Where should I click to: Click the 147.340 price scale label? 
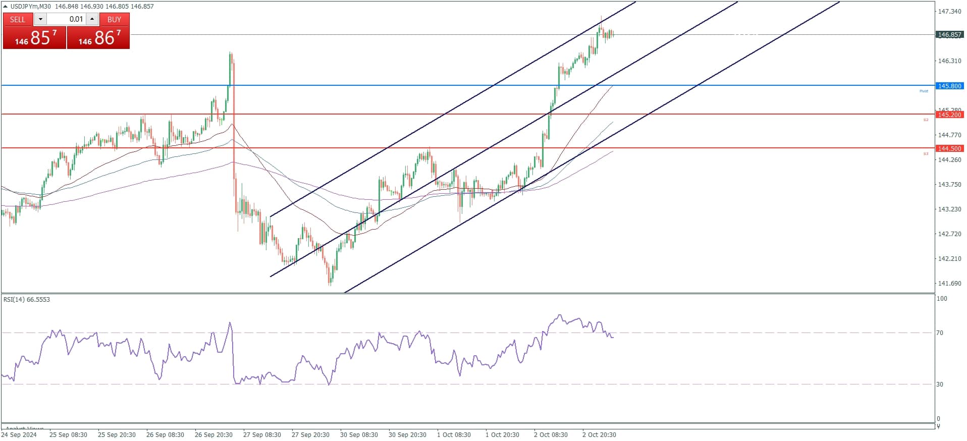949,12
